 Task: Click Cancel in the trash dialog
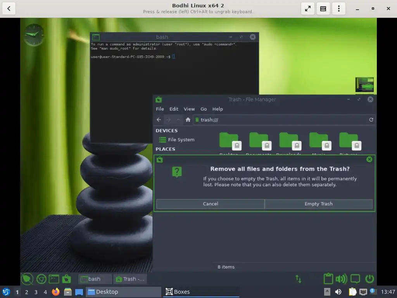coord(211,204)
